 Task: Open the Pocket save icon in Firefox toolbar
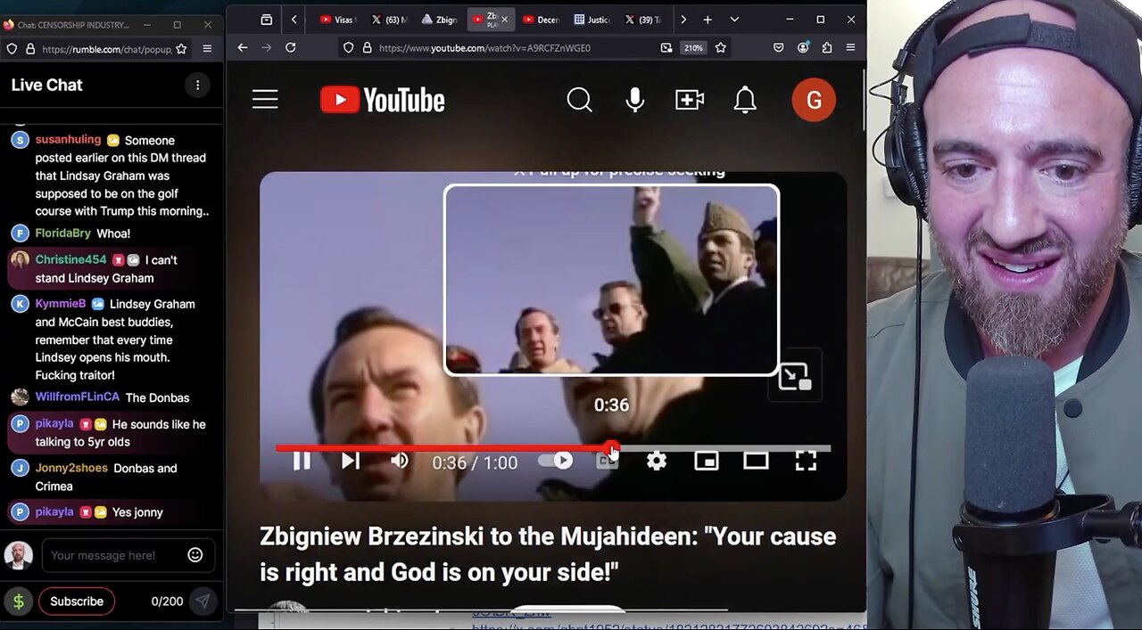(x=779, y=48)
